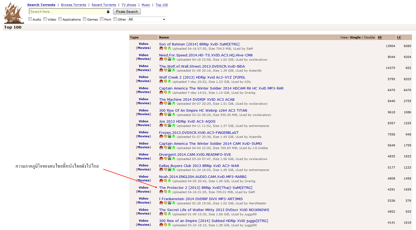Screen dimensions: 416x230
Task: Click green skull VIP icon for Son of Batman
Action: click(x=169, y=48)
